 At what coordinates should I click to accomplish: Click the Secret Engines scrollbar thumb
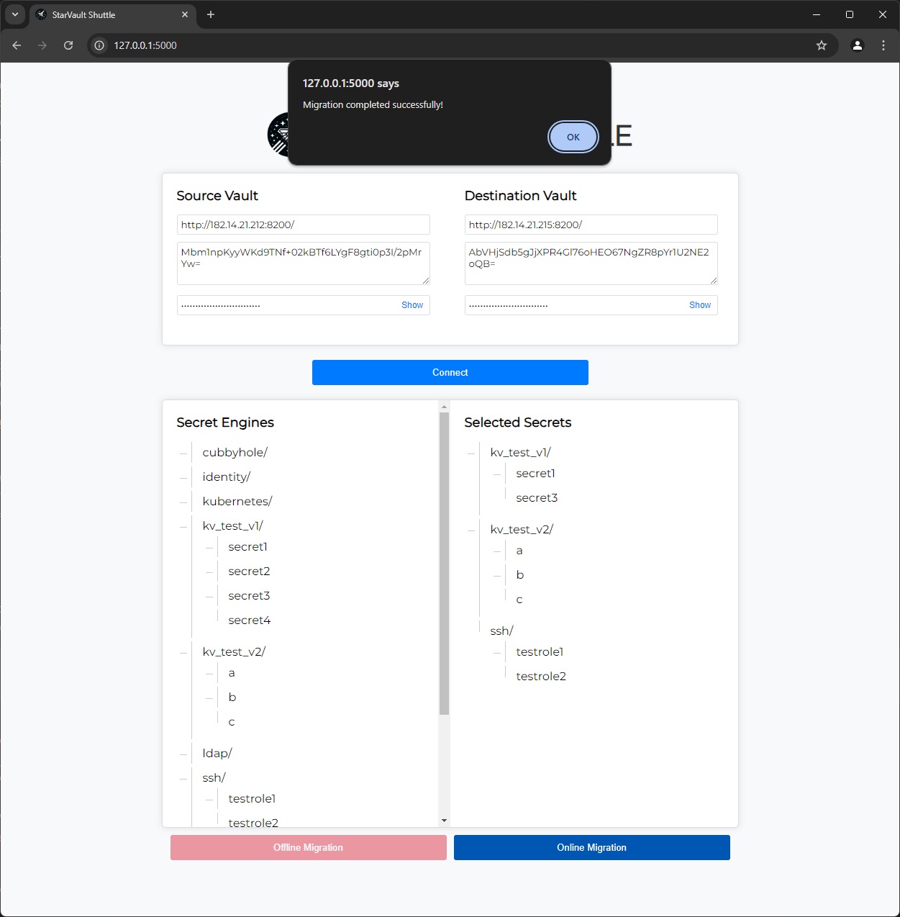pyautogui.click(x=444, y=564)
